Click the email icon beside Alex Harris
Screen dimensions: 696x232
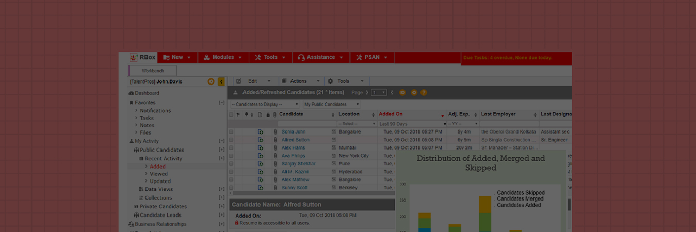[x=334, y=148]
